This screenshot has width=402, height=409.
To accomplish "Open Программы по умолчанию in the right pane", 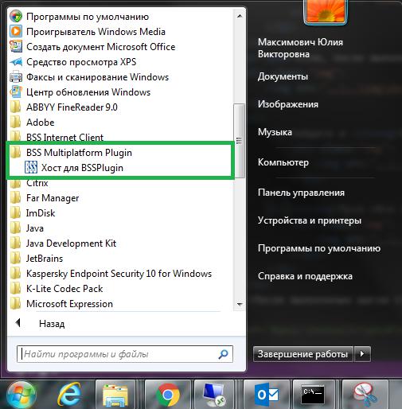I will pos(319,248).
